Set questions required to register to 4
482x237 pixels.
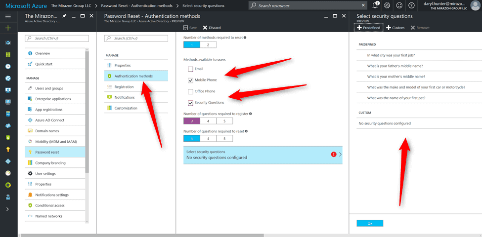(x=208, y=121)
